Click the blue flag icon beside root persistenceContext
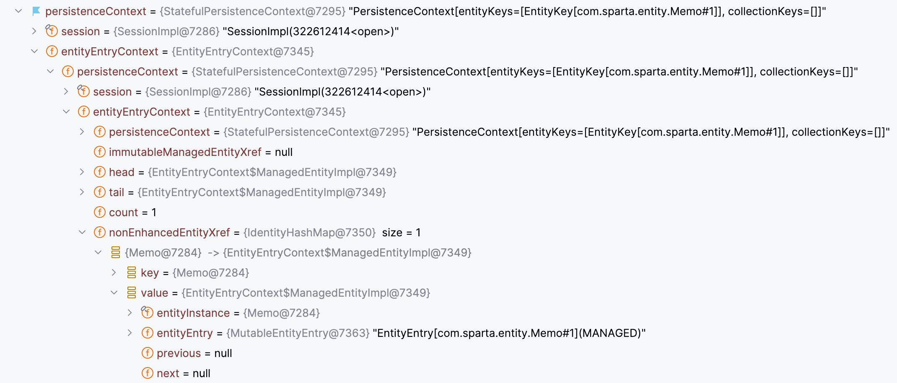 pos(36,11)
